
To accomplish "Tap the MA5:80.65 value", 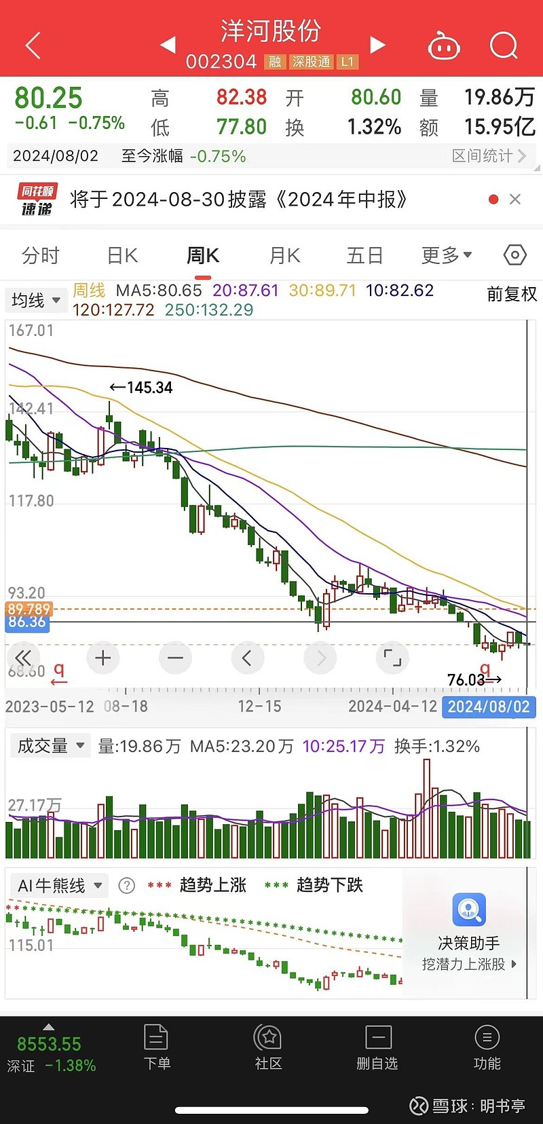I will point(159,291).
